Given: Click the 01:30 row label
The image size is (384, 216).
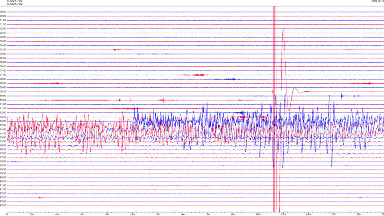Looking at the screenshot, I should click(x=3, y=24).
